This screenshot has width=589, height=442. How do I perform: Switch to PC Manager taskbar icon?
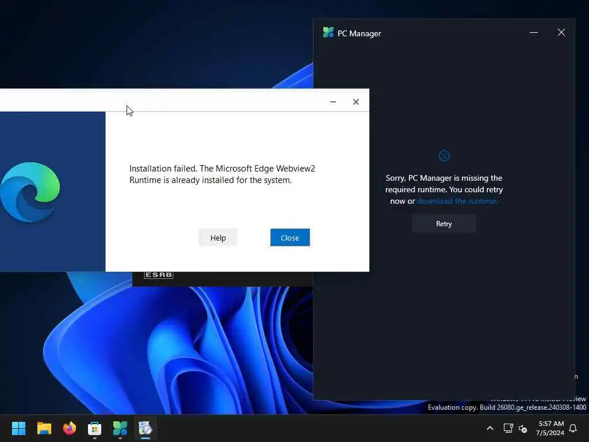tap(120, 428)
